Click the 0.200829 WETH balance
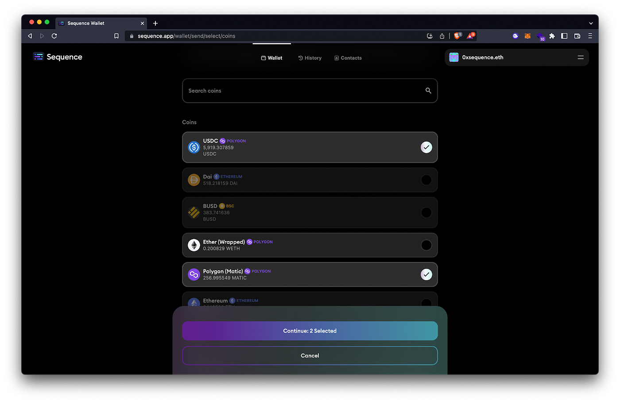The image size is (620, 403). click(221, 249)
